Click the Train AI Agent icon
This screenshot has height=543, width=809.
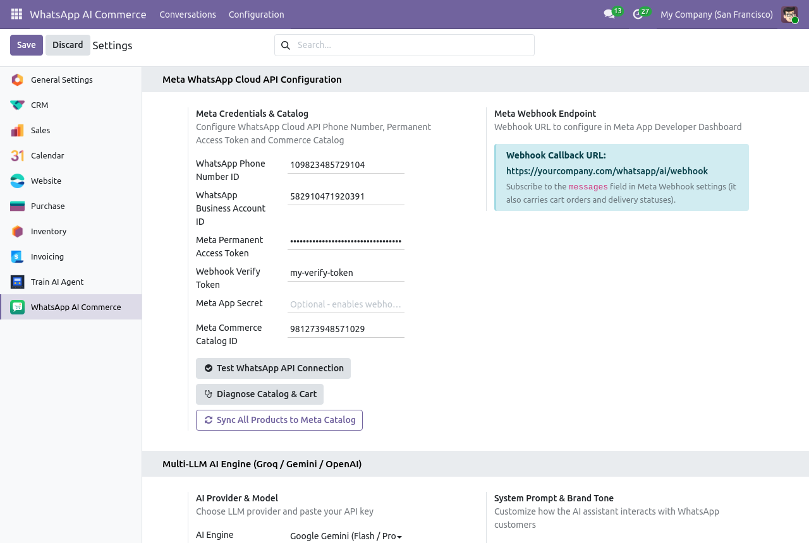(x=18, y=282)
